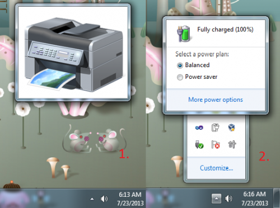280x208 pixels.
Task: Open Action Center flag icon with red X
Action: pos(216,144)
